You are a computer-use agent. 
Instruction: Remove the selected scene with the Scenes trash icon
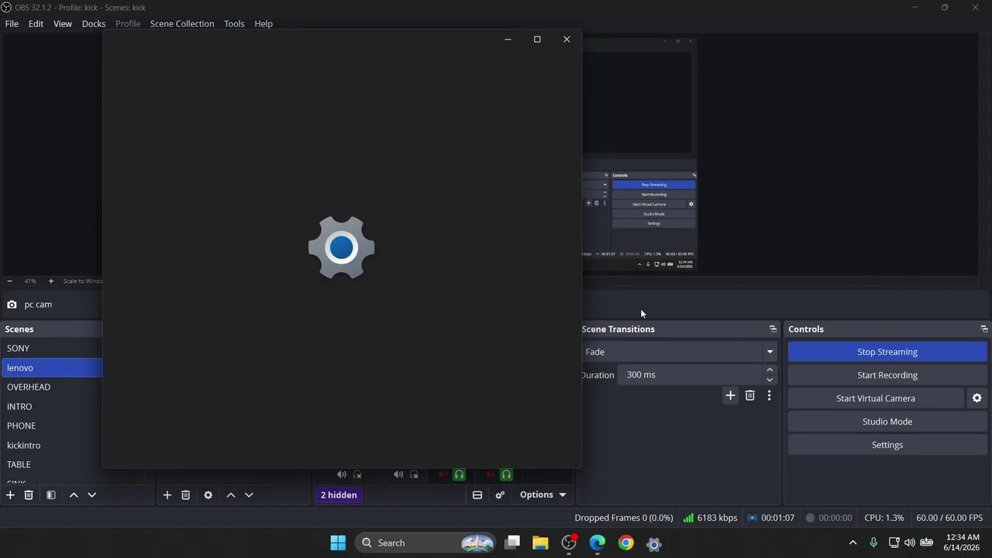coord(29,494)
